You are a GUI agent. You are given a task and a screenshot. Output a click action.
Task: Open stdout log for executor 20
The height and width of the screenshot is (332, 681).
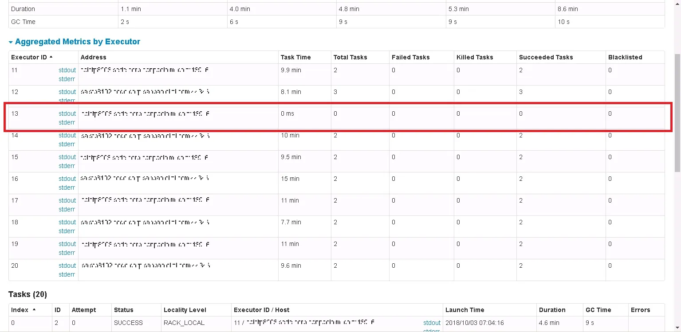[x=67, y=266]
